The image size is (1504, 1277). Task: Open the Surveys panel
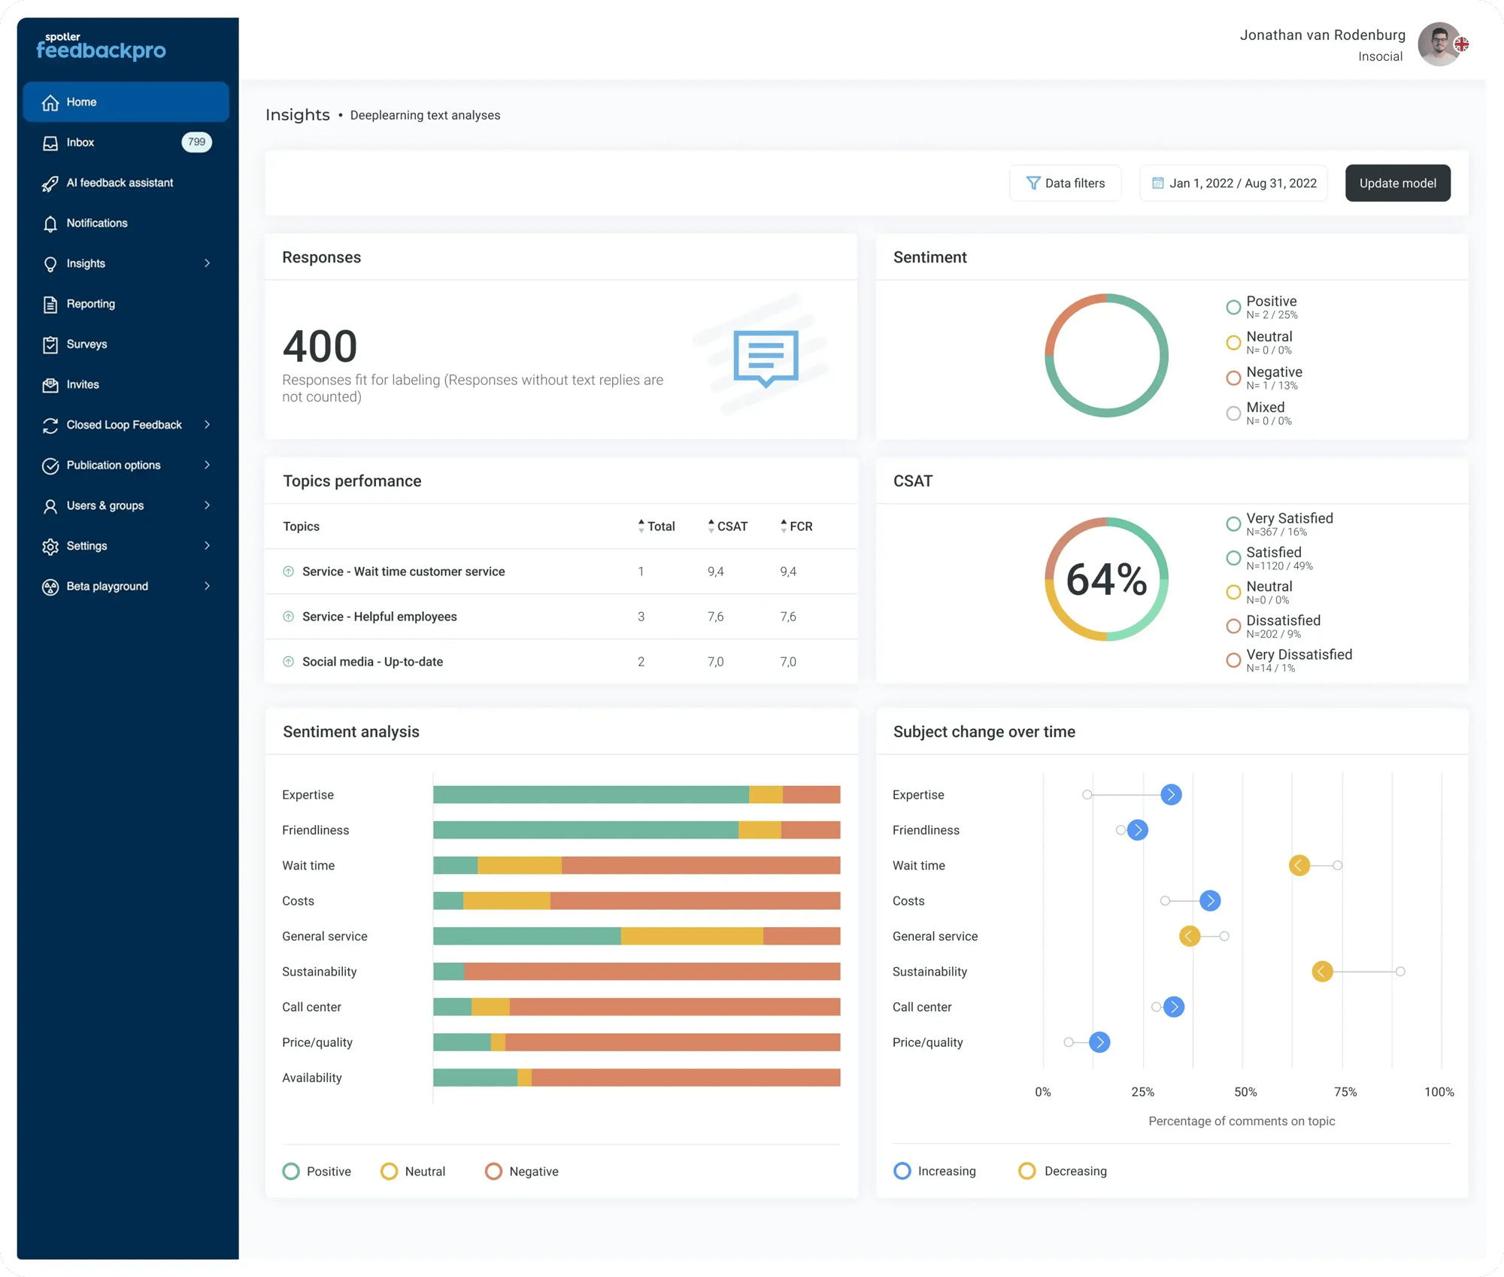pos(87,344)
